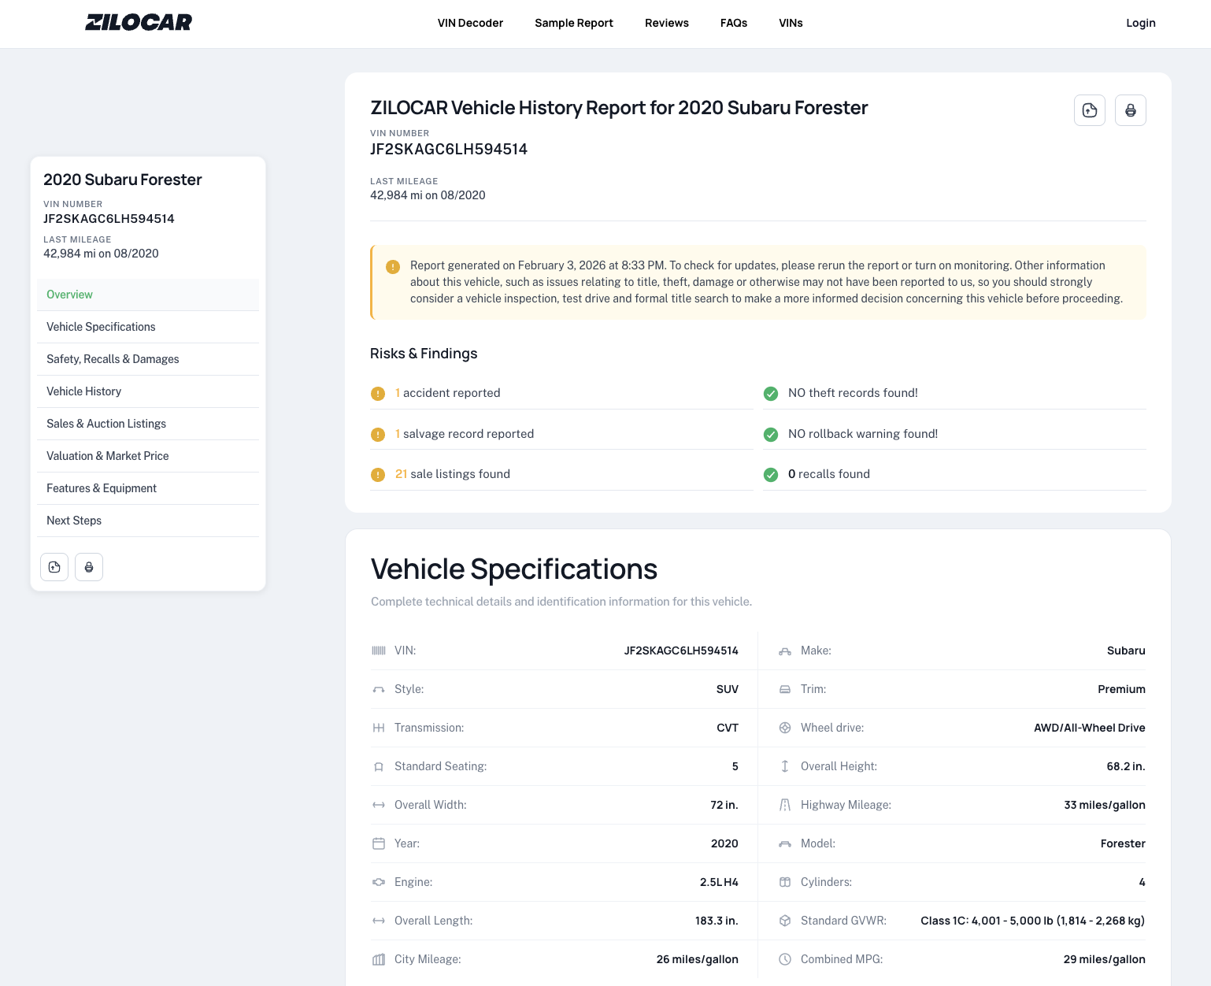
Task: Click the Login link
Action: click(1140, 23)
